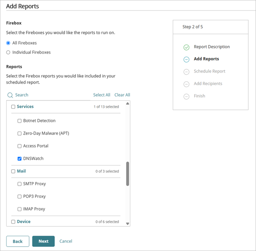Tick the Mail group checkbox

click(x=13, y=171)
